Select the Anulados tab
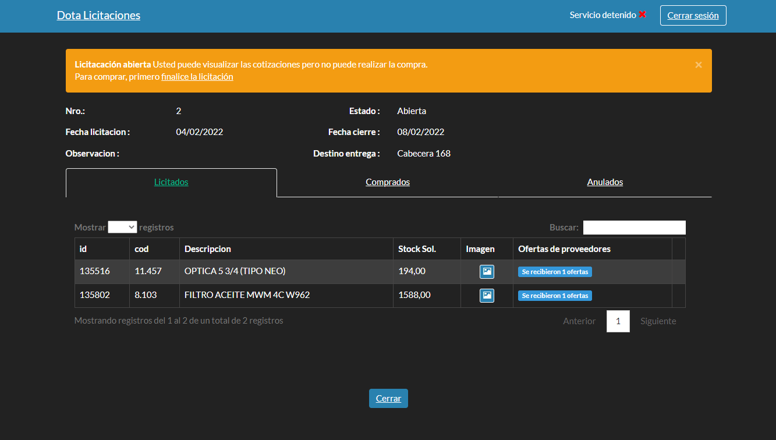This screenshot has width=776, height=440. [x=605, y=182]
